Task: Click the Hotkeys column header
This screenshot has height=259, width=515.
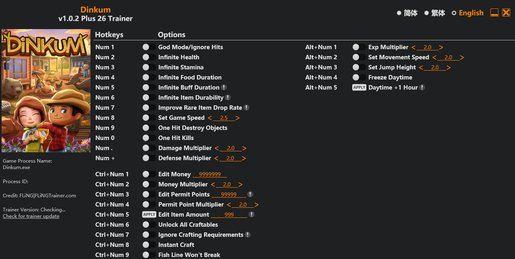Action: point(109,35)
